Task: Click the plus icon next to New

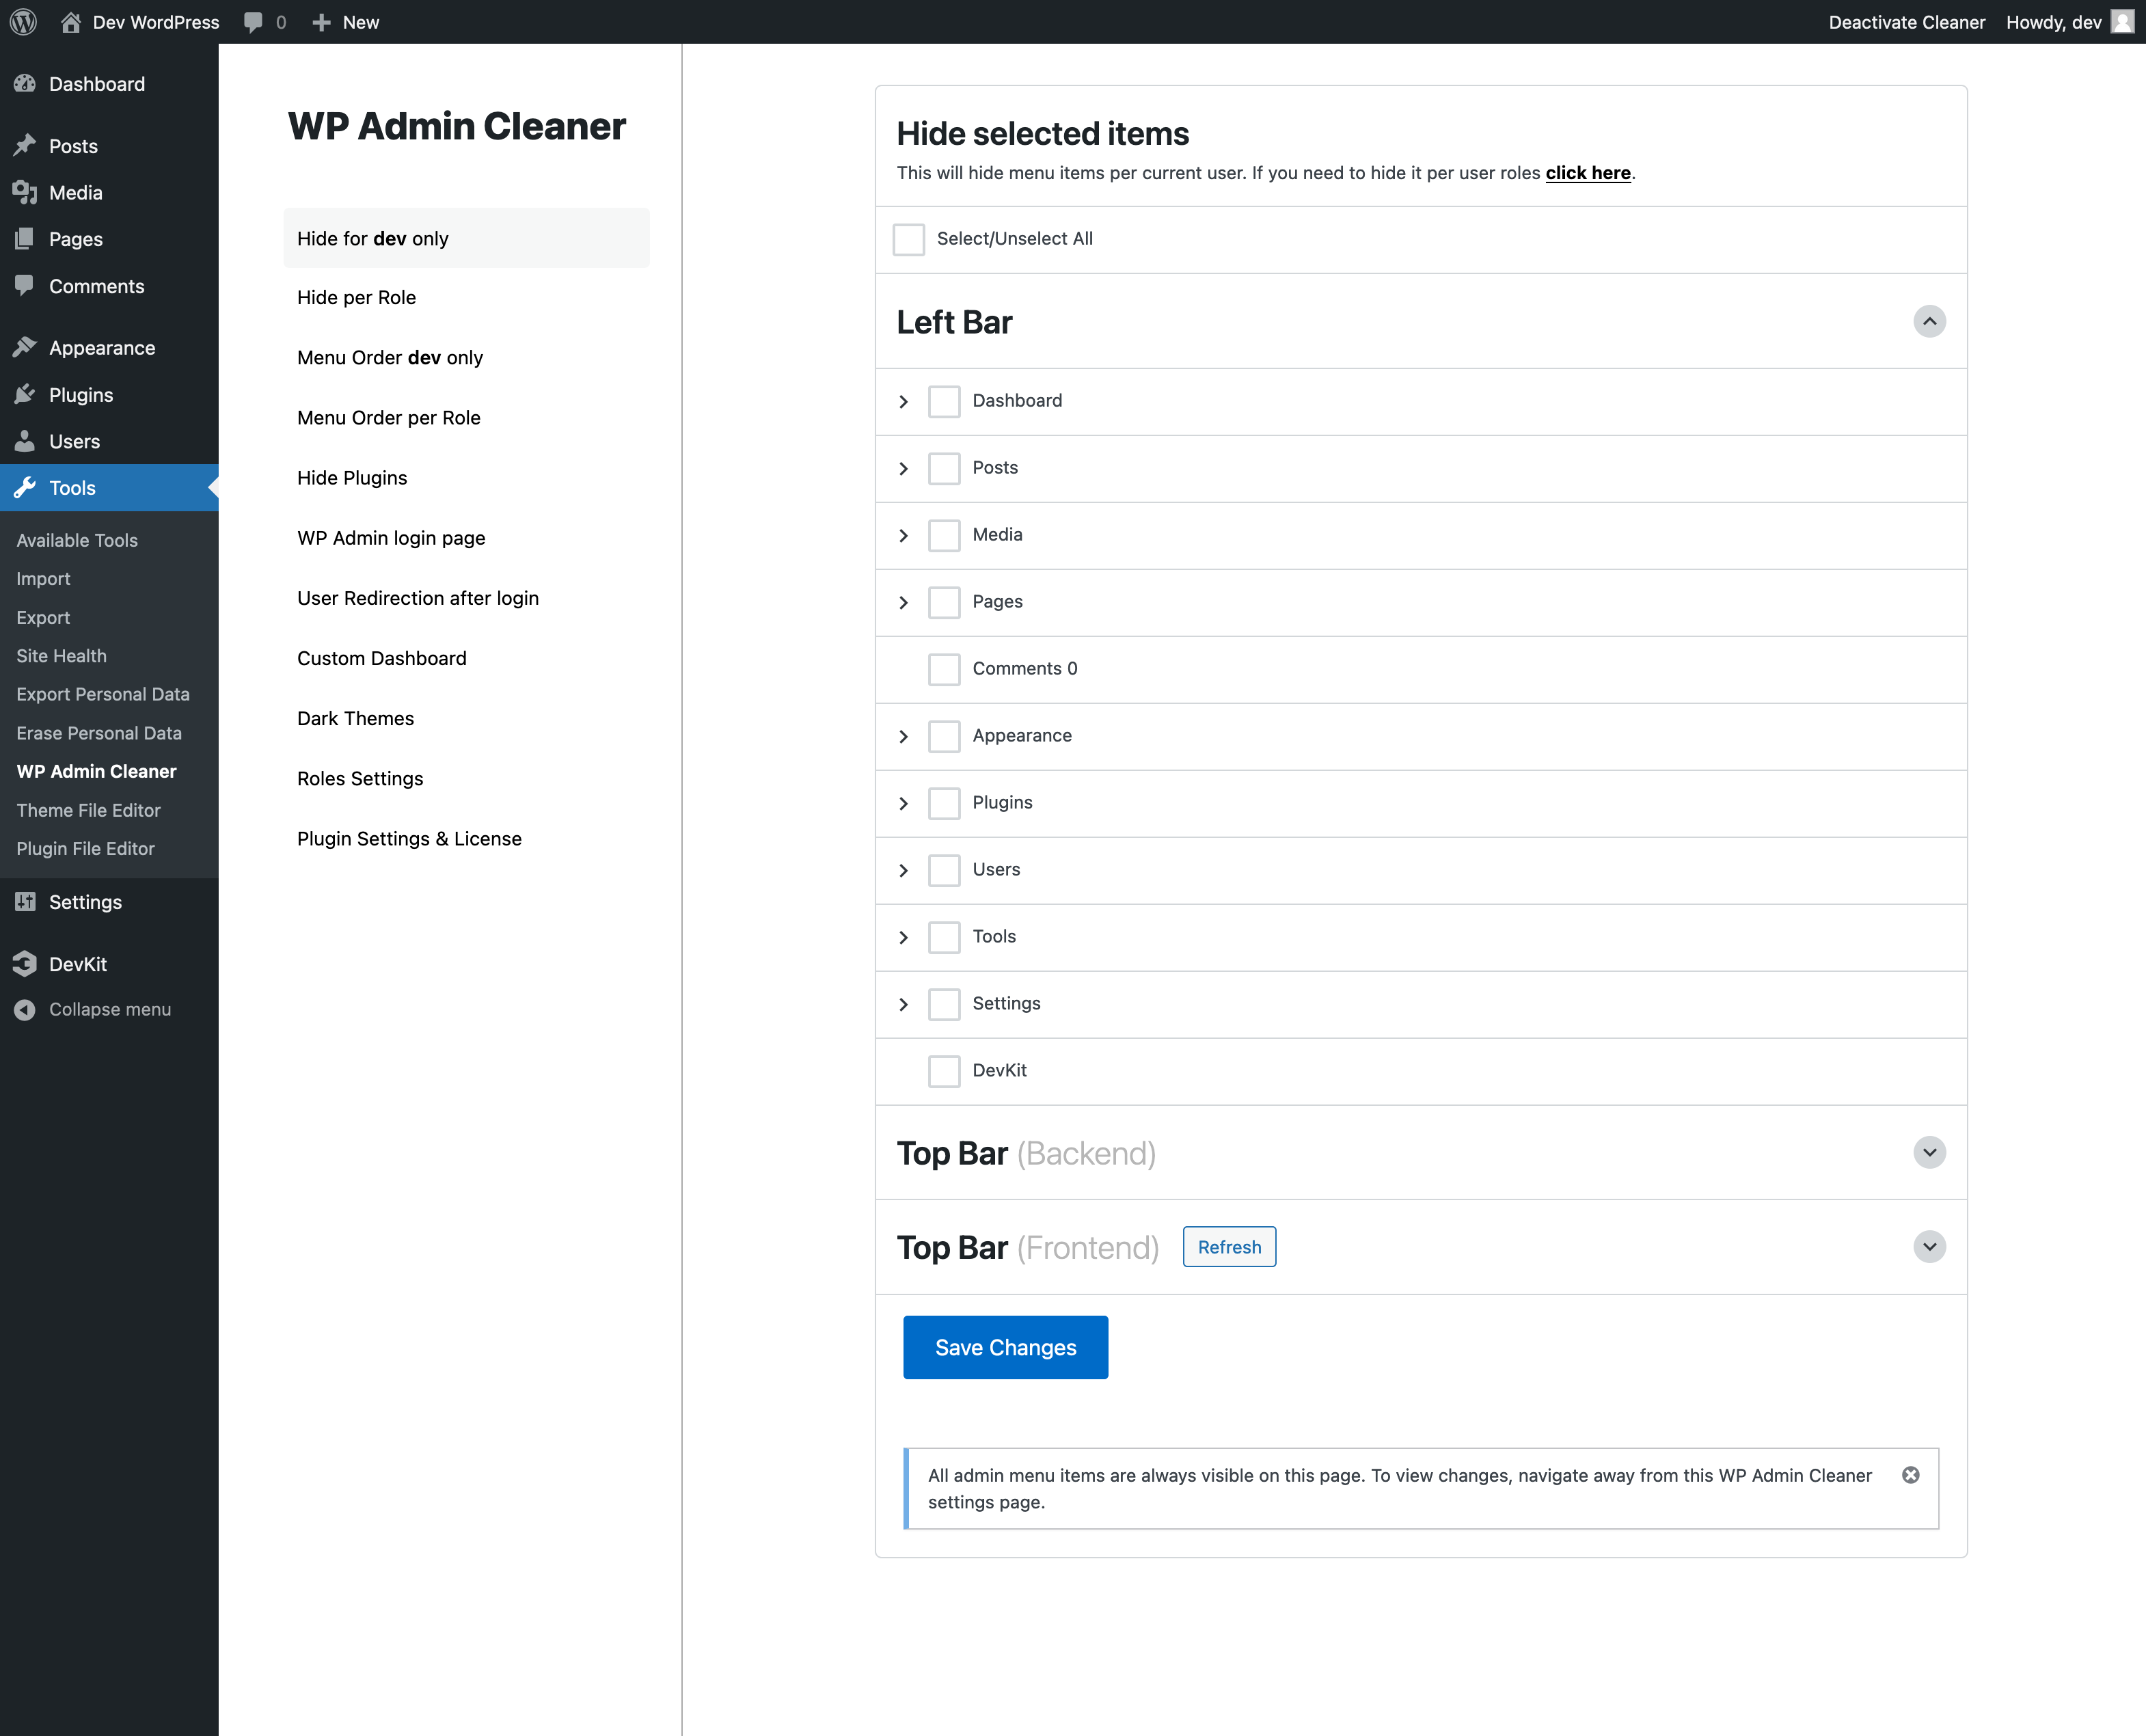Action: pos(321,22)
